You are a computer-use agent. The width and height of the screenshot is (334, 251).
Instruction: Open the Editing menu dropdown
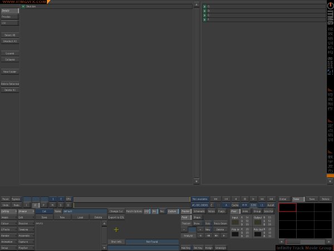pyautogui.click(x=9, y=211)
